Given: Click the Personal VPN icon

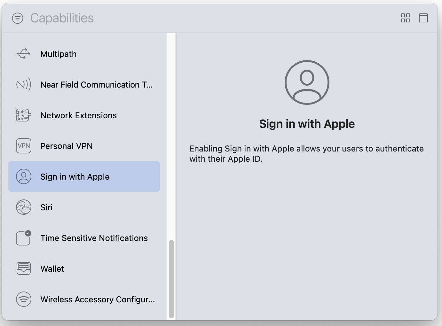Looking at the screenshot, I should coord(24,146).
